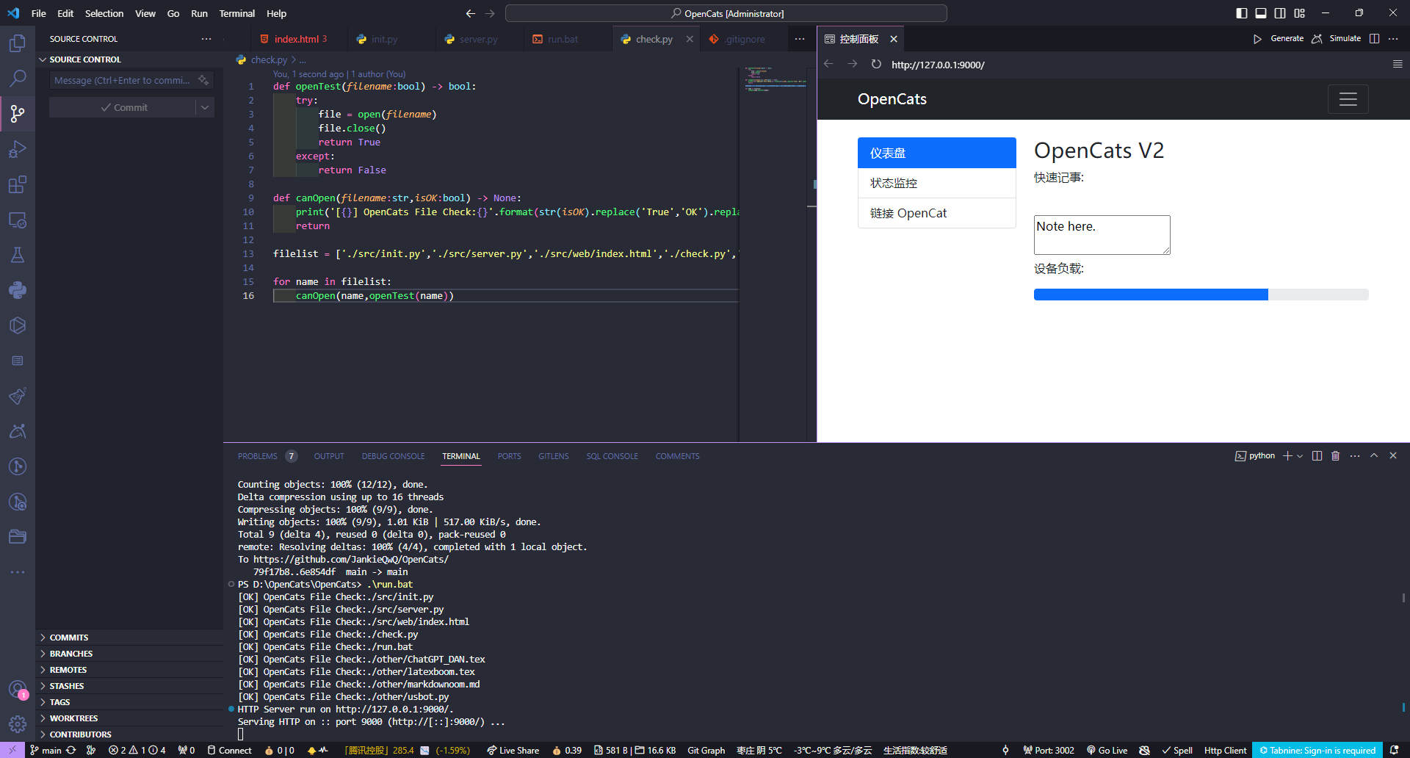
Task: Open Git Graph from status bar
Action: (x=706, y=750)
